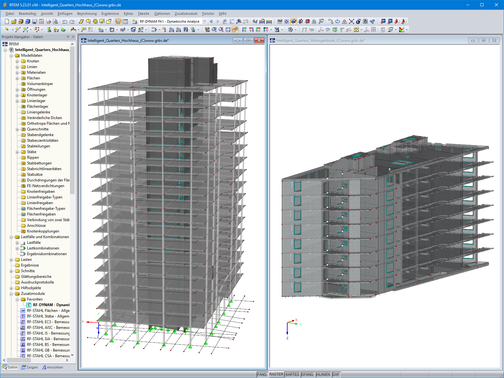Viewport: 504px width, 378px height.
Task: Go to previous load case with left arrow
Action: [x=211, y=21]
